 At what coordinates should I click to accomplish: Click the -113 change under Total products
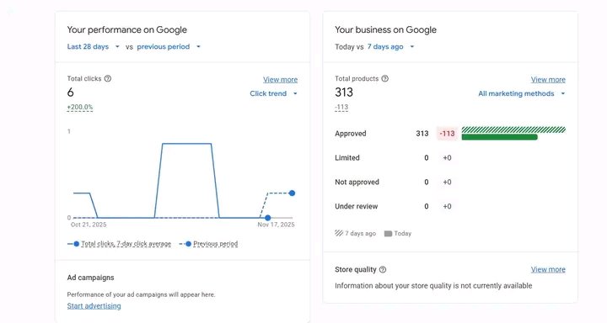pyautogui.click(x=341, y=107)
